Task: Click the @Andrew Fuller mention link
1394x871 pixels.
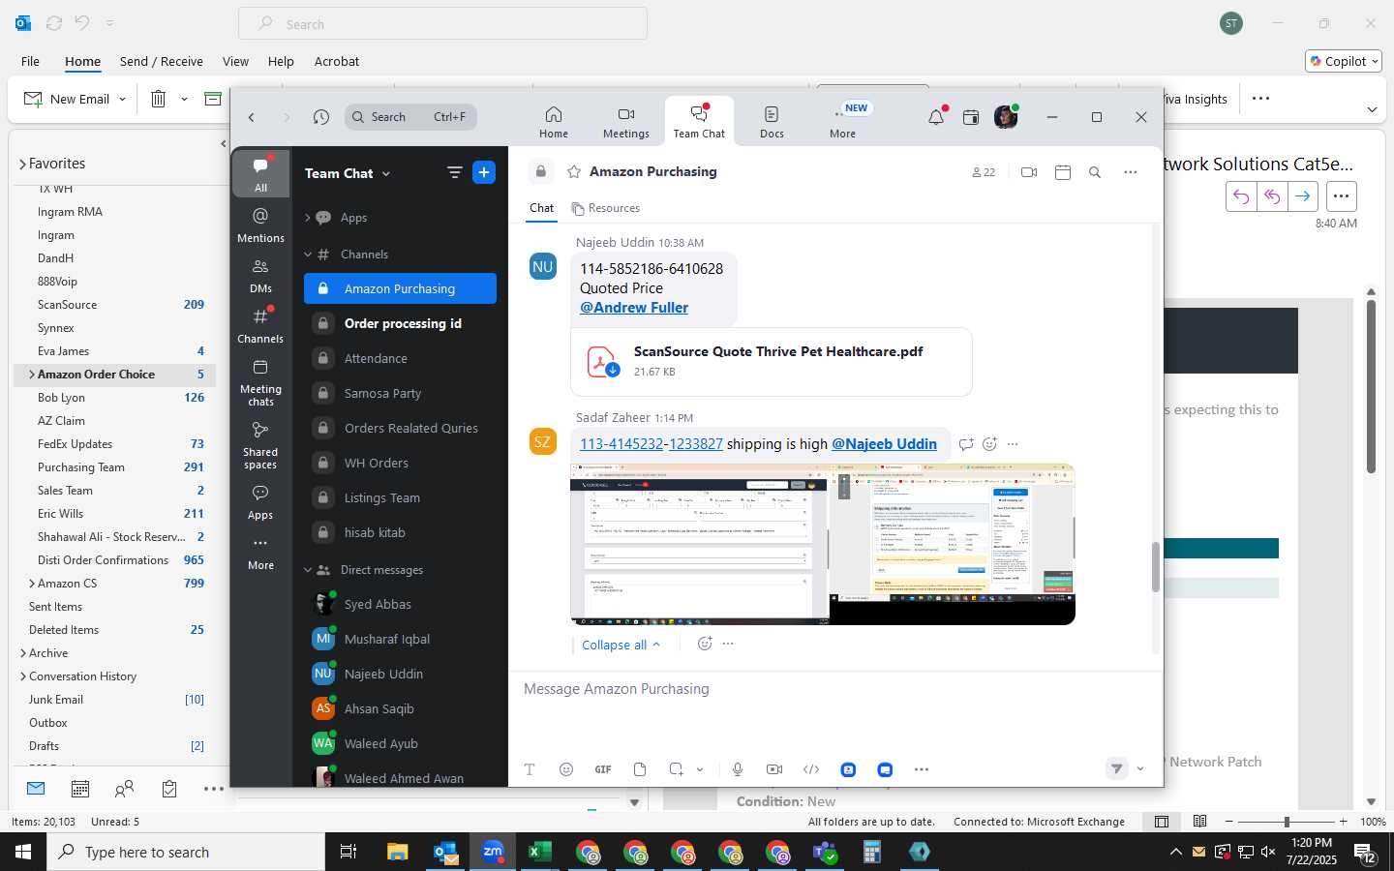Action: coord(634,308)
